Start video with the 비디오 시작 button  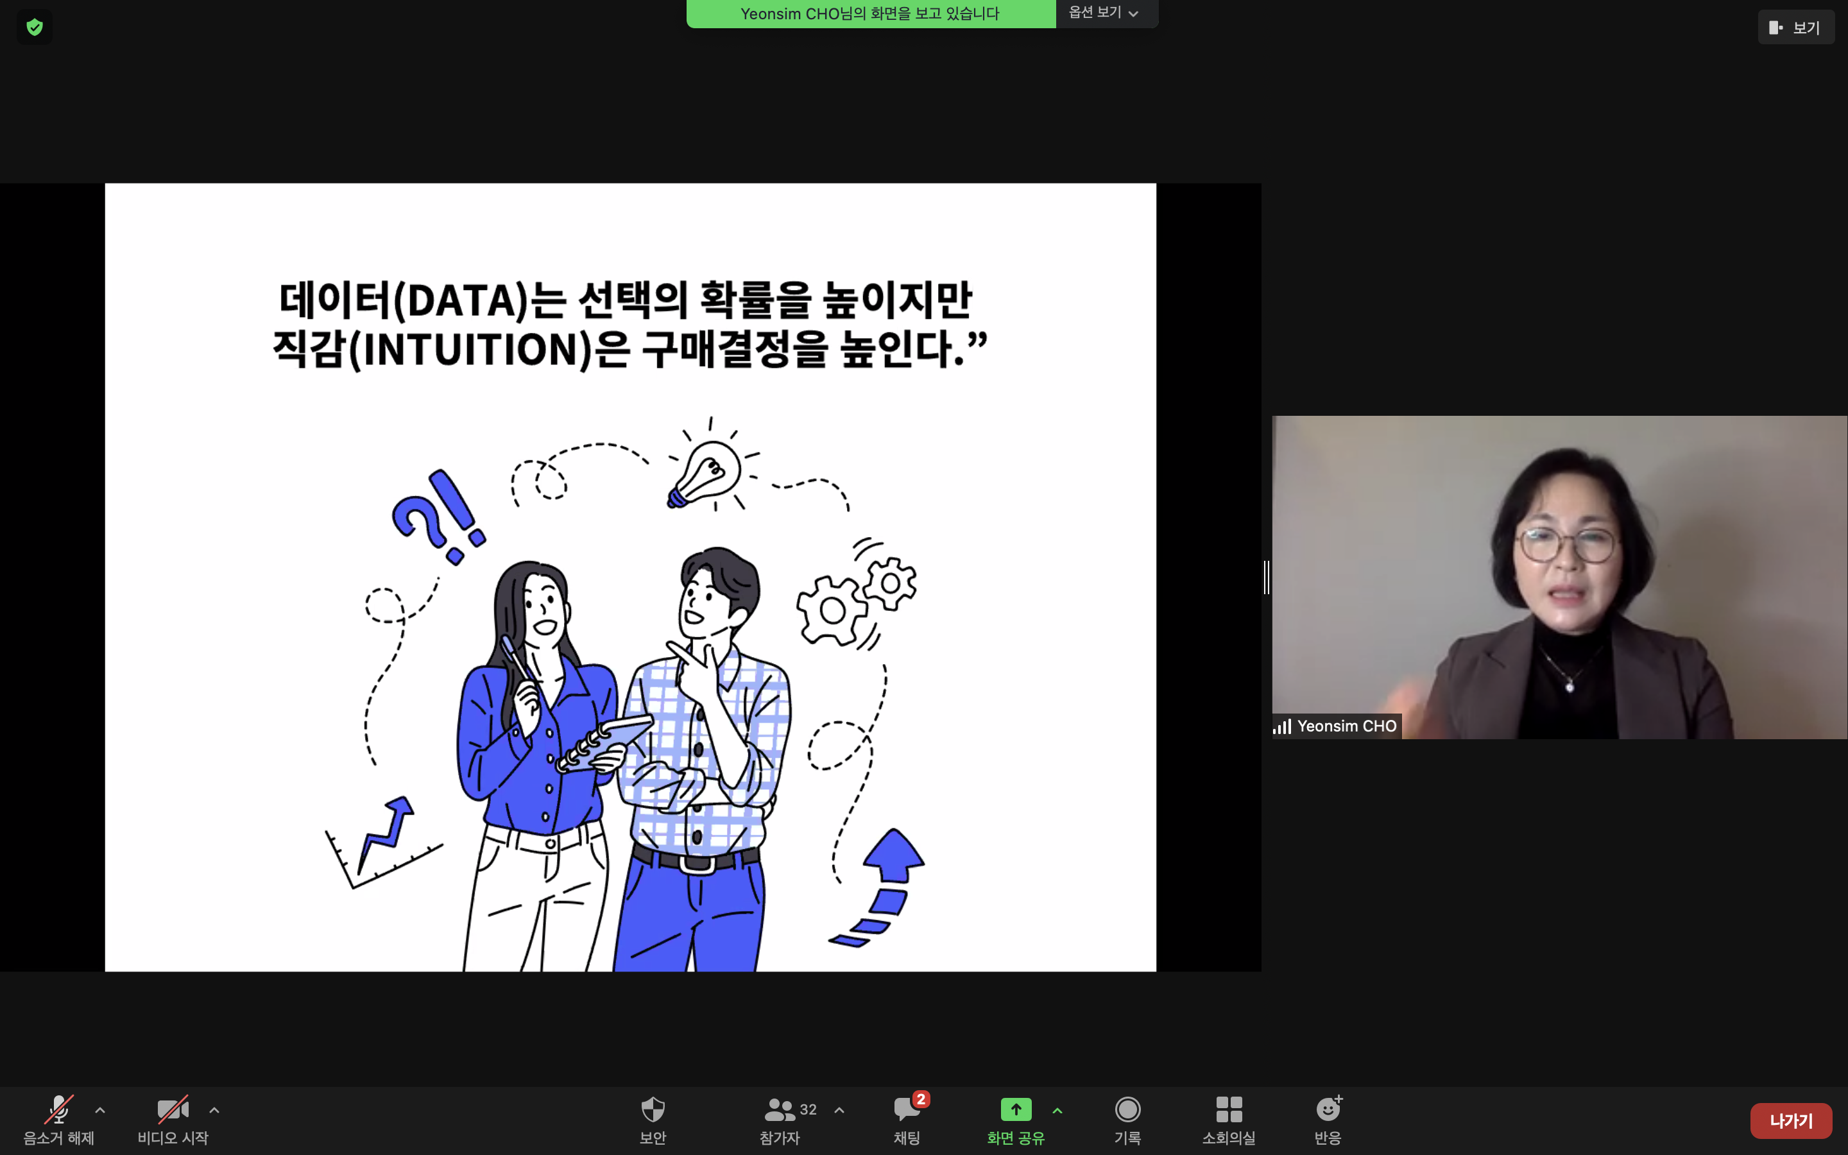tap(173, 1120)
